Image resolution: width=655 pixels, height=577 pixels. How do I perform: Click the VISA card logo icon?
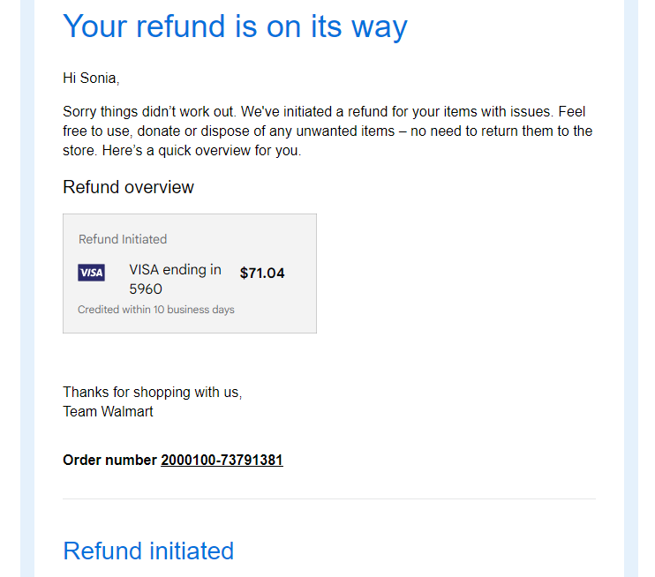coord(91,273)
